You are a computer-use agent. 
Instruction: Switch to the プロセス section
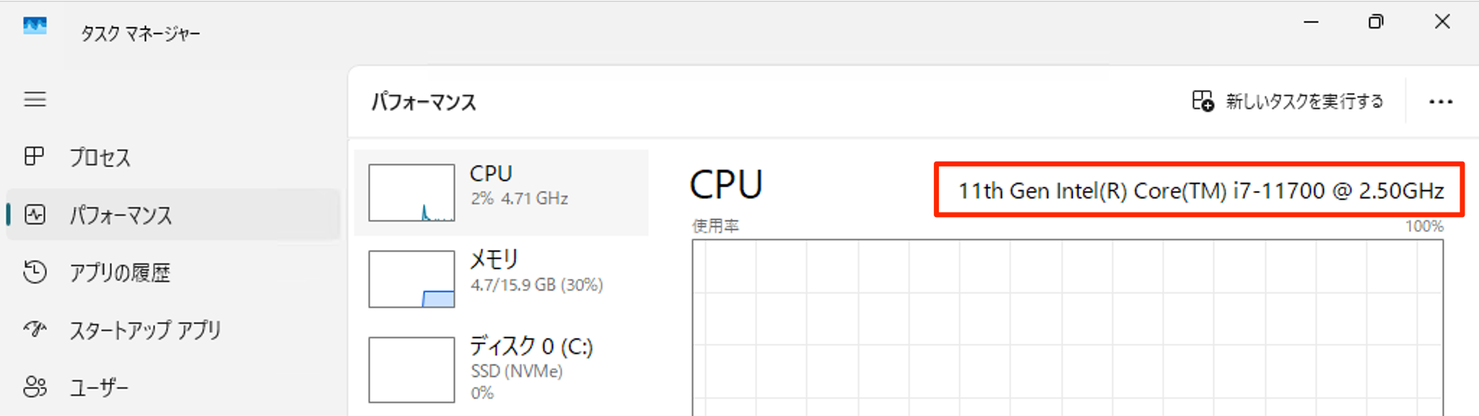(100, 156)
